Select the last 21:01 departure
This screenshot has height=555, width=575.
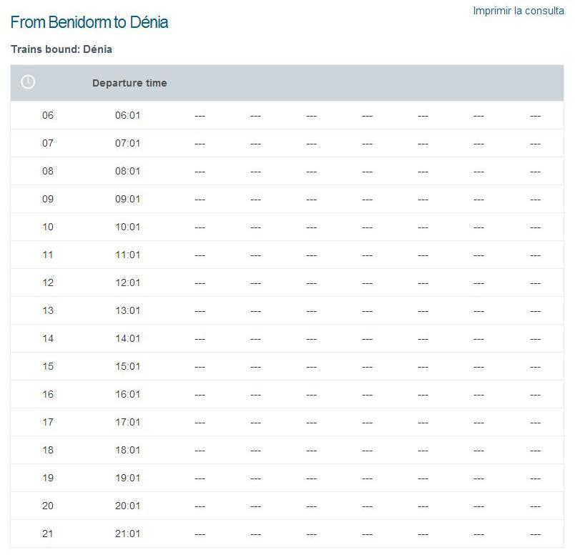[x=127, y=534]
